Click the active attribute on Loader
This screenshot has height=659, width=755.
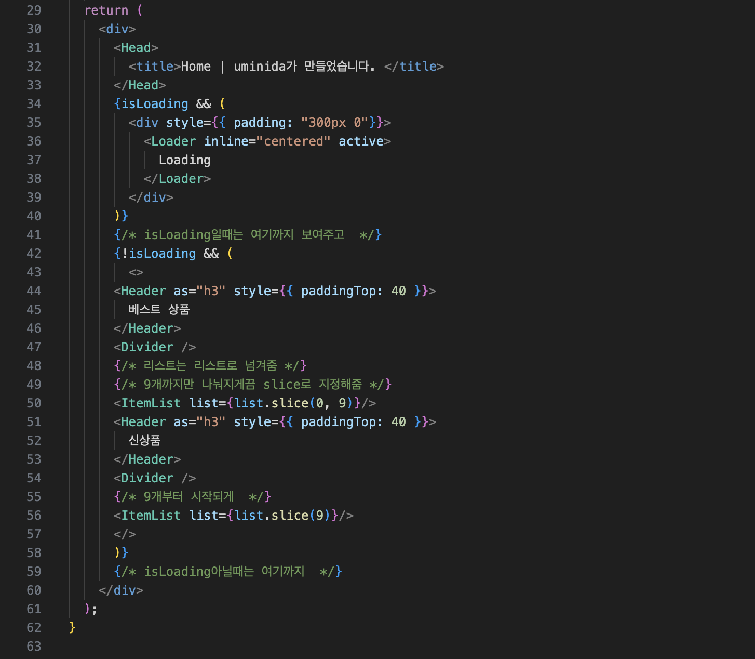[x=361, y=141]
